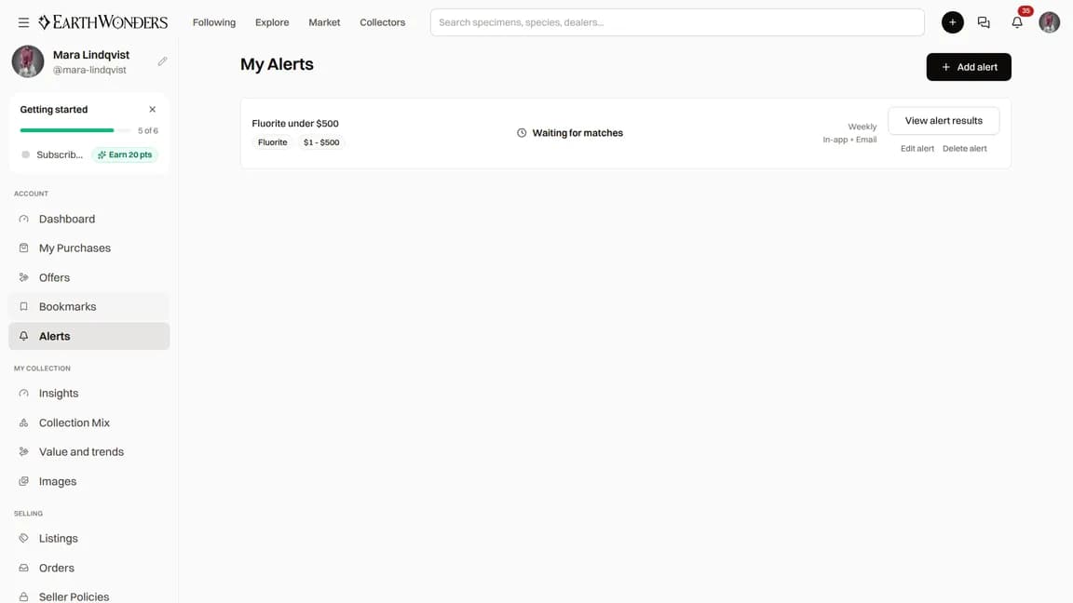Open the Market tab
The image size is (1073, 603).
tap(324, 22)
